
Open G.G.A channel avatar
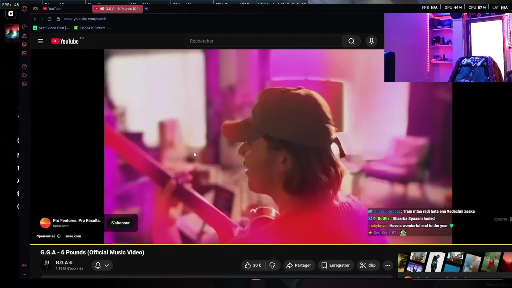click(x=47, y=265)
